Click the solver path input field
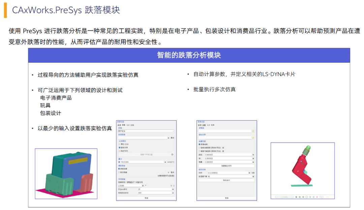 225,131
